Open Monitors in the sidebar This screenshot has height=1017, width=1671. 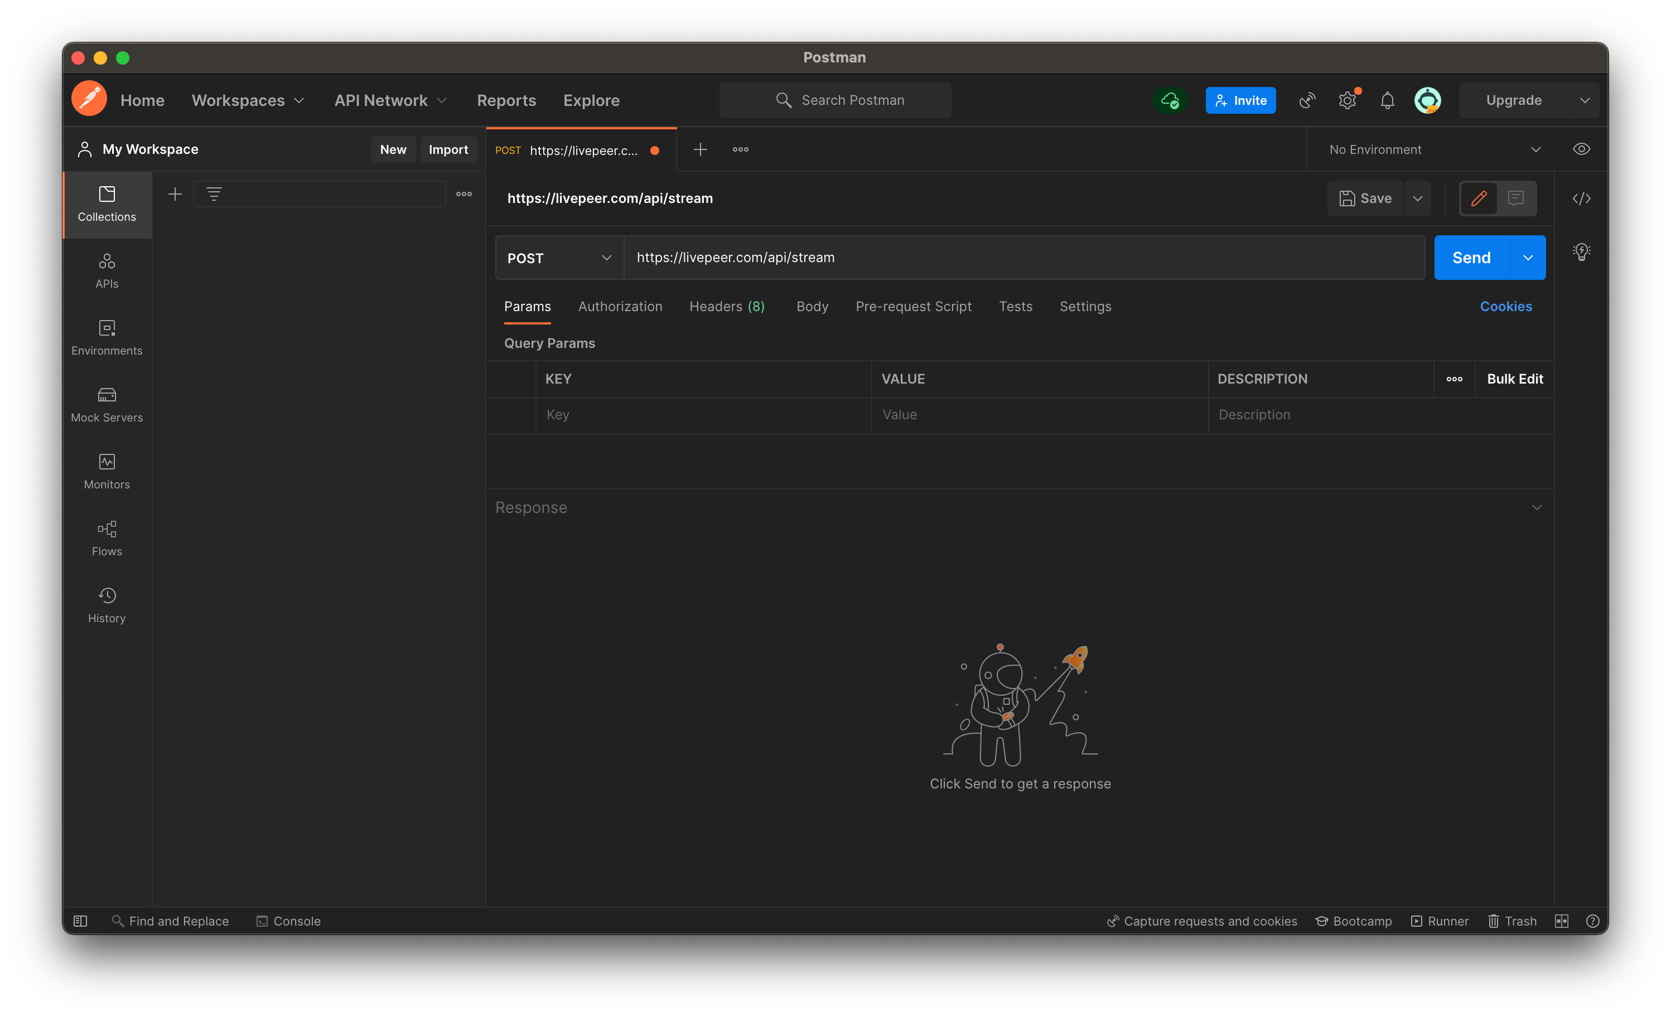(107, 472)
